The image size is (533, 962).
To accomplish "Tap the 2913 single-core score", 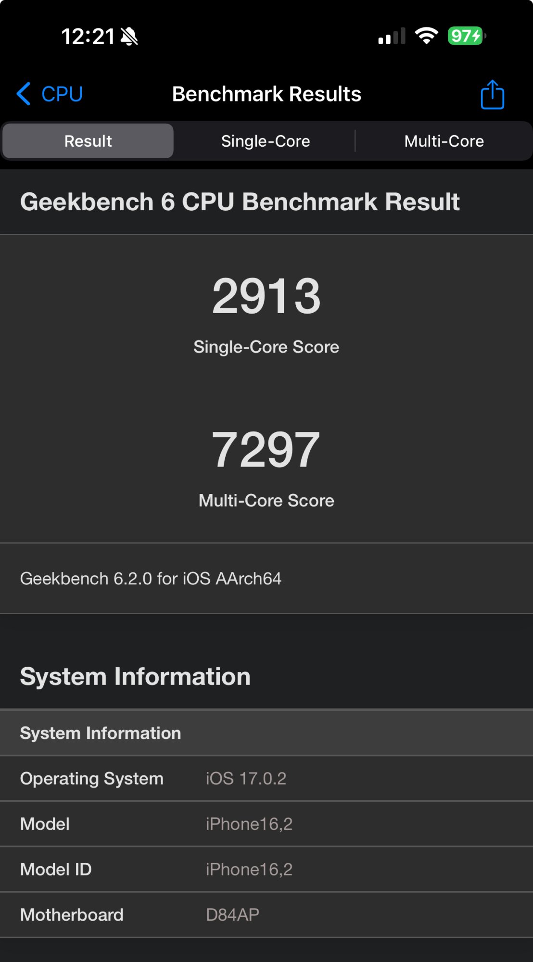I will (x=266, y=296).
